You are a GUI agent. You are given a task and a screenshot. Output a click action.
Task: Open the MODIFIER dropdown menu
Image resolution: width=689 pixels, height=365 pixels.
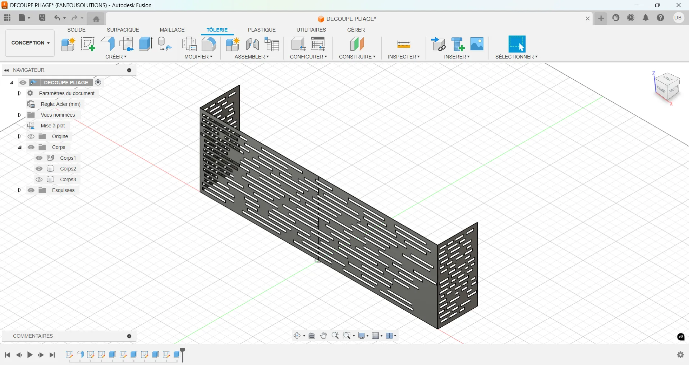click(x=198, y=57)
